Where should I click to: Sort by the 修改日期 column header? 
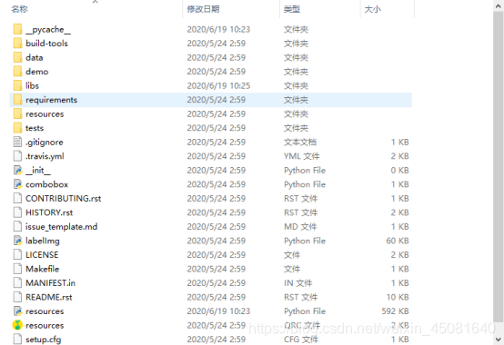[x=203, y=9]
